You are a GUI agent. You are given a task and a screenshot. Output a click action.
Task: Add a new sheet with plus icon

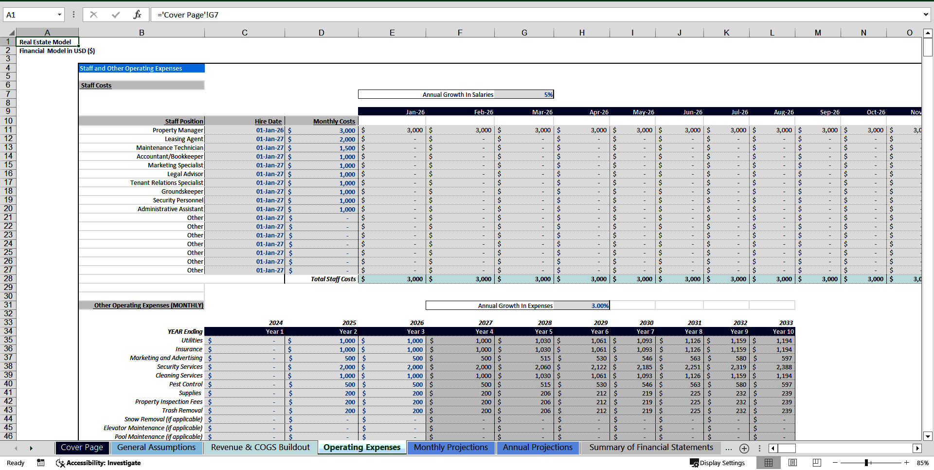[x=744, y=448]
